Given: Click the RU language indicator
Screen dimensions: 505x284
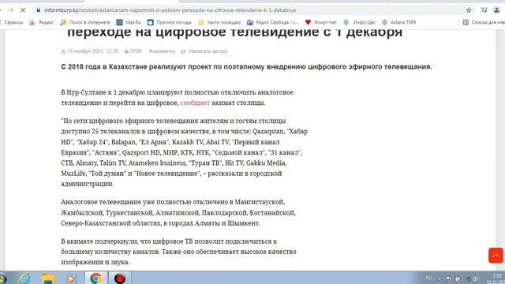Looking at the screenshot, I should [x=428, y=278].
